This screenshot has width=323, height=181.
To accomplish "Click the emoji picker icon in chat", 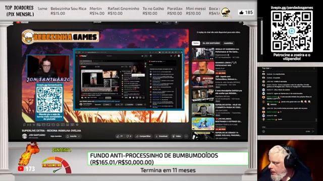I will [263, 131].
